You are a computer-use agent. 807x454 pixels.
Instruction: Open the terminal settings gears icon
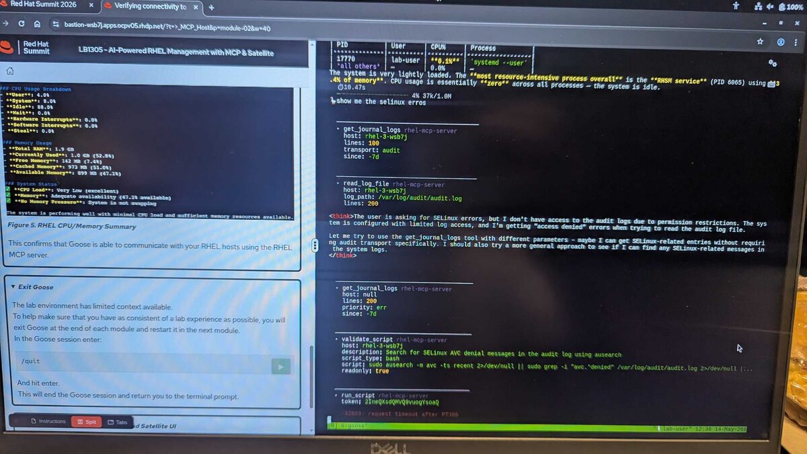[x=773, y=63]
